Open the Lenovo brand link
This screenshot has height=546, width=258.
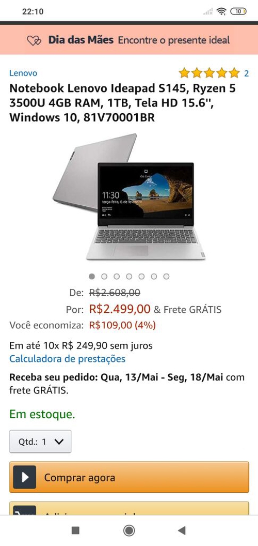click(x=23, y=73)
